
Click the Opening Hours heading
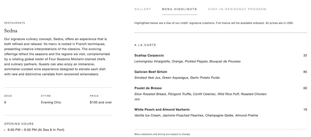click(x=19, y=124)
